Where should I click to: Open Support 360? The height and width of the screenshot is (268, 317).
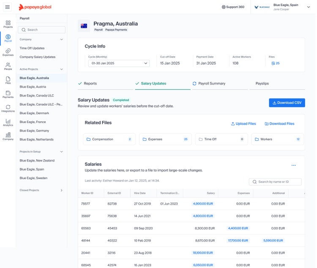[x=233, y=7]
